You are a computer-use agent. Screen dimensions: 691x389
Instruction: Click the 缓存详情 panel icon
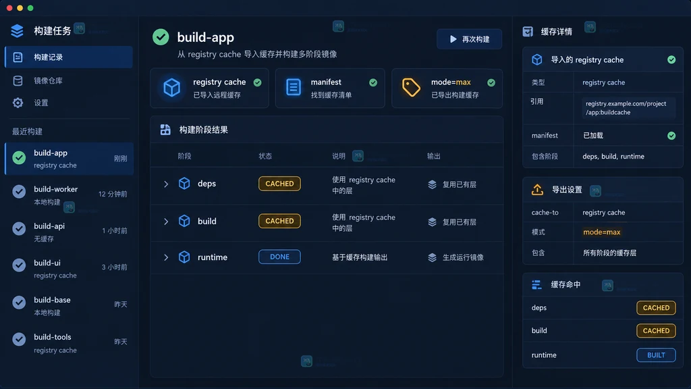pyautogui.click(x=528, y=31)
